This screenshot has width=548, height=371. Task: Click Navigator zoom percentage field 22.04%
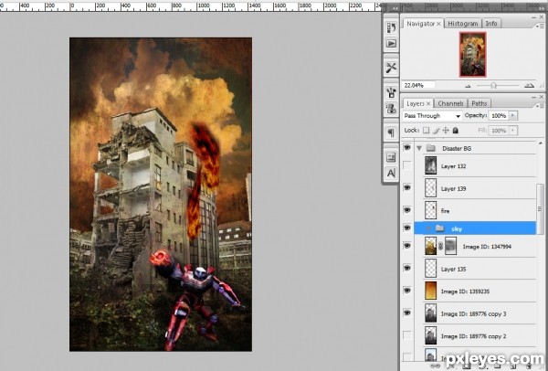[x=418, y=85]
